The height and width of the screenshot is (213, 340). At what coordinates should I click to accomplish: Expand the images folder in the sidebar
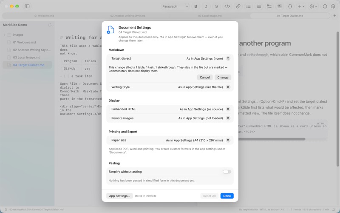[x=4, y=35]
